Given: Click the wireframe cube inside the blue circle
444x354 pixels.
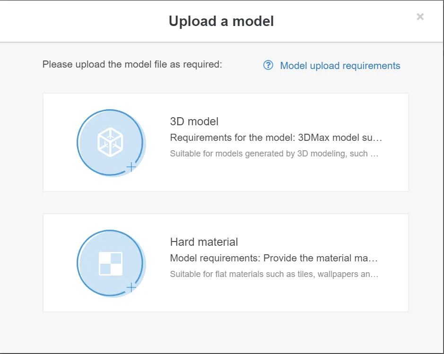Looking at the screenshot, I should coord(110,142).
